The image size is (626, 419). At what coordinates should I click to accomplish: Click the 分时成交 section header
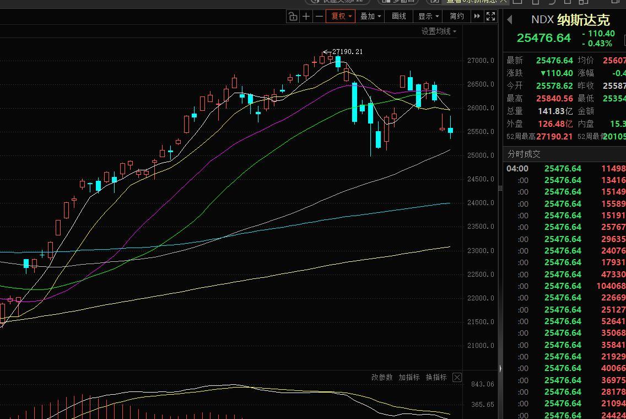(524, 154)
